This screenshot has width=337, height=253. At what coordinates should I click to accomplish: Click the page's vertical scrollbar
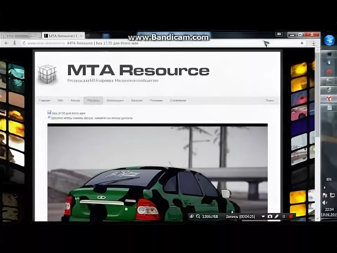coord(317,134)
